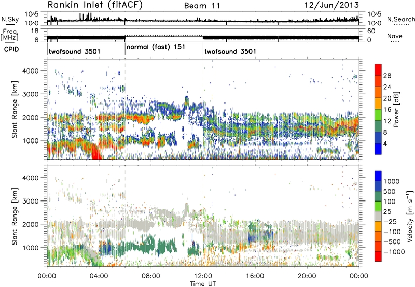
Task: Select the 'Freq. [MHz]' axis label
Action: click(9, 35)
